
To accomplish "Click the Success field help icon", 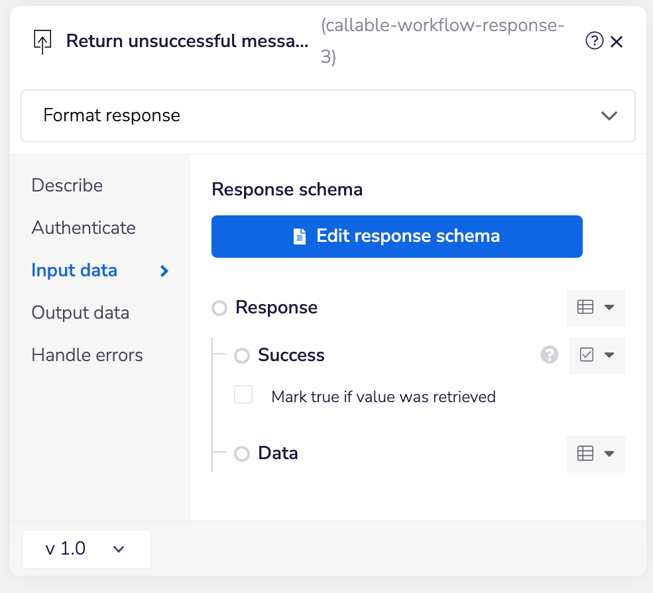I will 550,355.
